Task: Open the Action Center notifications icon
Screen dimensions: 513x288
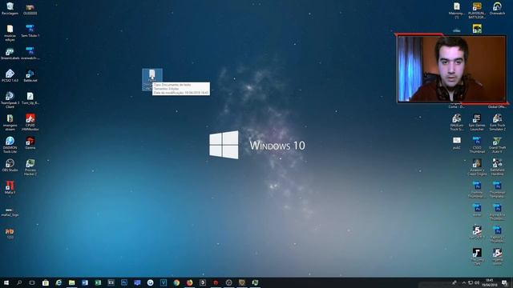Action: 505,282
